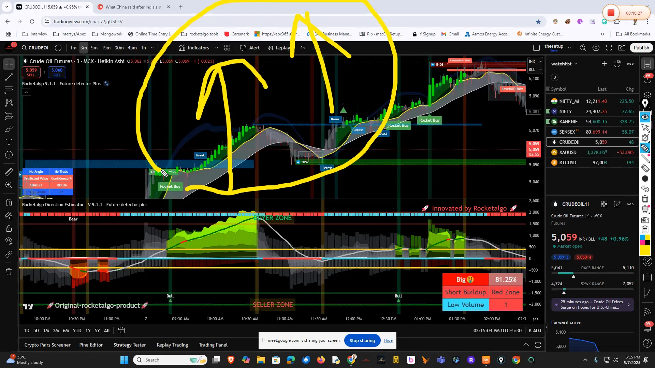
Task: Select the 5m timeframe
Action: click(94, 48)
